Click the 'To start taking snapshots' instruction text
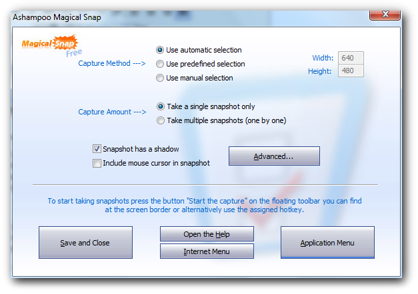 pyautogui.click(x=205, y=205)
